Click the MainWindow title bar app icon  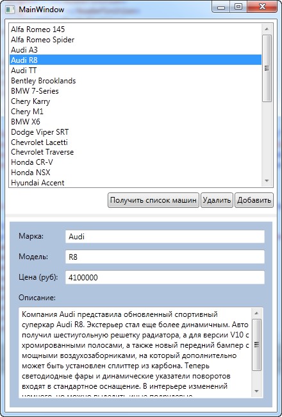10,10
